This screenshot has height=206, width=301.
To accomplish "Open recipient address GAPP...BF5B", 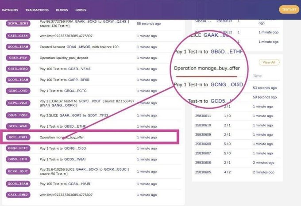I will click(x=79, y=80).
